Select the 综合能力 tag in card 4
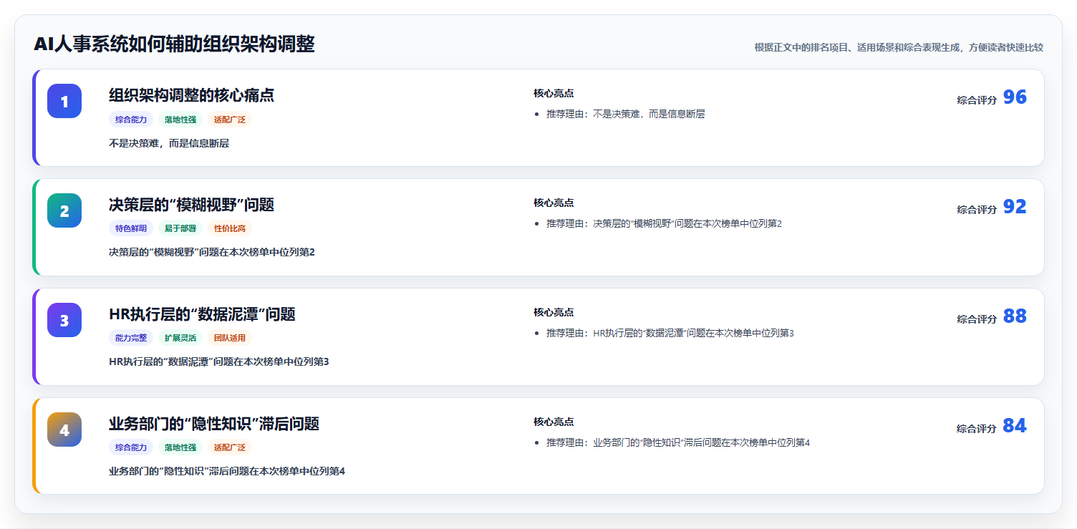Image resolution: width=1077 pixels, height=529 pixels. pyautogui.click(x=131, y=448)
